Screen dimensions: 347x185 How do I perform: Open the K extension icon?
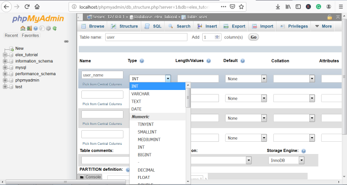point(308,7)
